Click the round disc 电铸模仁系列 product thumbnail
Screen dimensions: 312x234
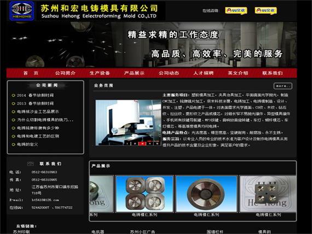[206, 194]
